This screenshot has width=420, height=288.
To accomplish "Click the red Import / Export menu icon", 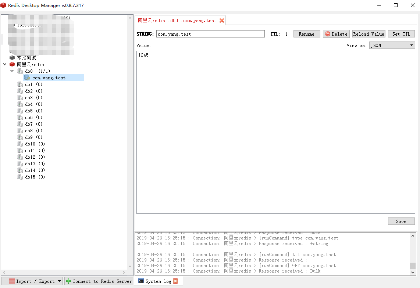I will click(x=12, y=281).
